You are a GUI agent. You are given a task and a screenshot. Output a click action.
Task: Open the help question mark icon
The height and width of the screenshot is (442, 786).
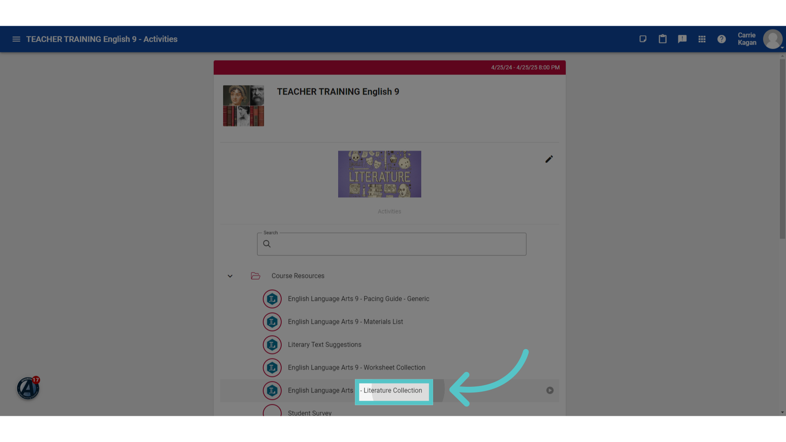click(x=721, y=39)
